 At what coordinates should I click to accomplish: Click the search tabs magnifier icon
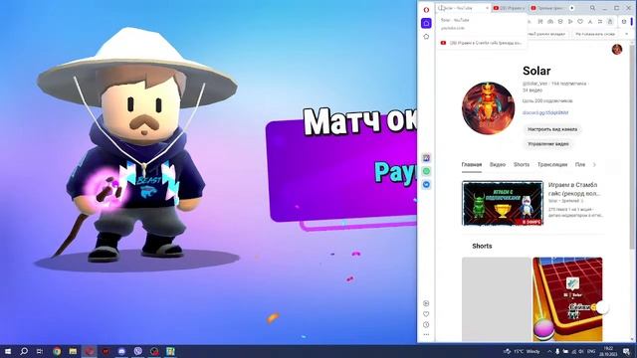click(593, 8)
